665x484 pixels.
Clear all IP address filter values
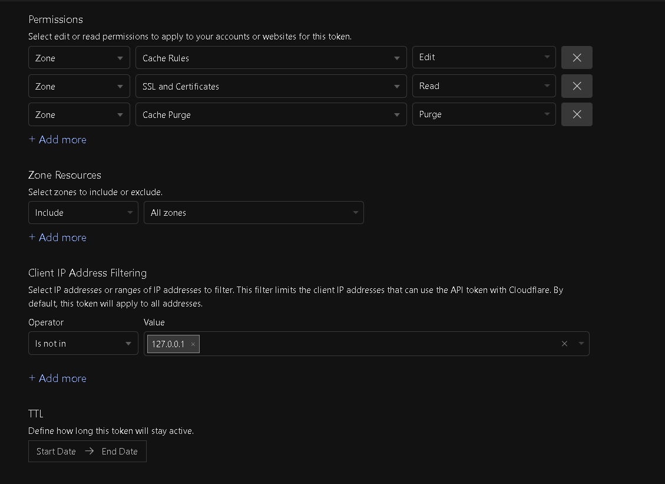click(x=564, y=344)
